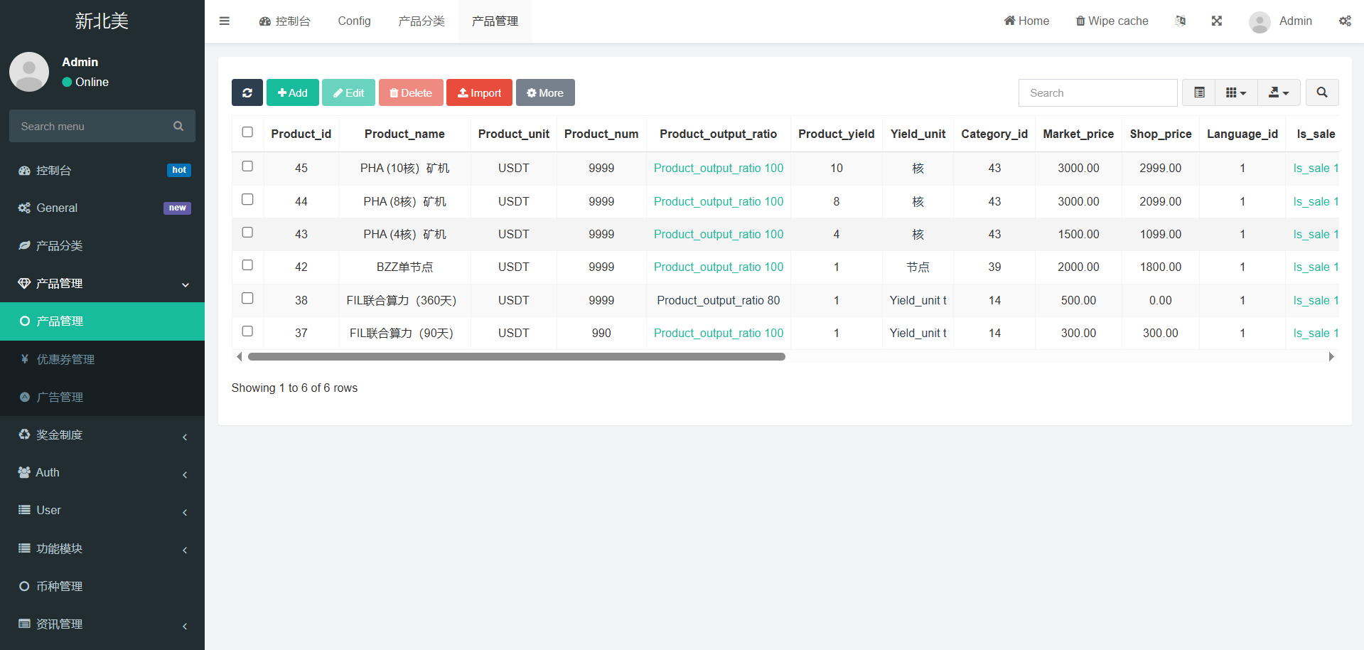Click the language translate icon
The width and height of the screenshot is (1364, 650).
(x=1180, y=21)
